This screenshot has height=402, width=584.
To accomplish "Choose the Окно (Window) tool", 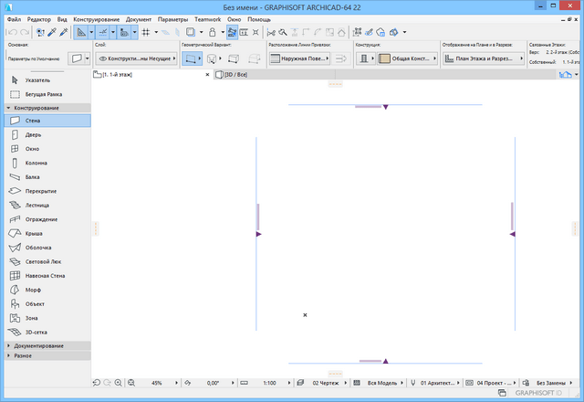I will coord(32,148).
